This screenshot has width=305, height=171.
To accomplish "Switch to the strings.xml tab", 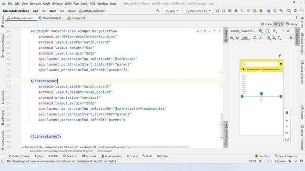I will 78,18.
